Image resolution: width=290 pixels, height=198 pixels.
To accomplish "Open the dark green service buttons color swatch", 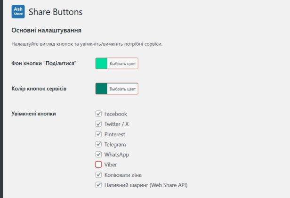I will click(101, 89).
